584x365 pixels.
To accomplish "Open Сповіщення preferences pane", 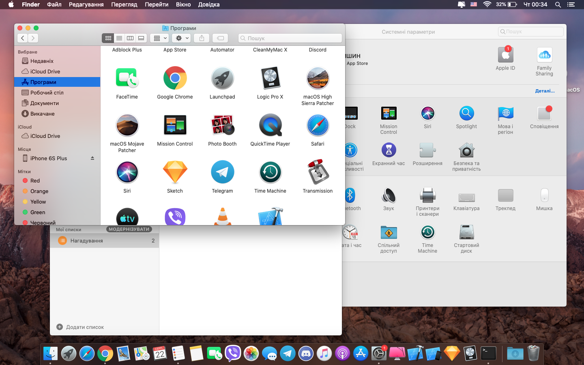I will 544,114.
